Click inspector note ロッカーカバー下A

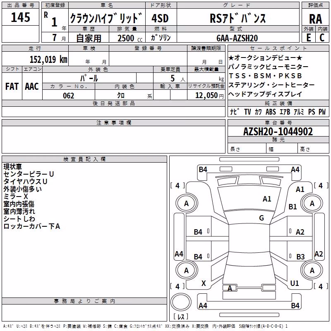32,226
